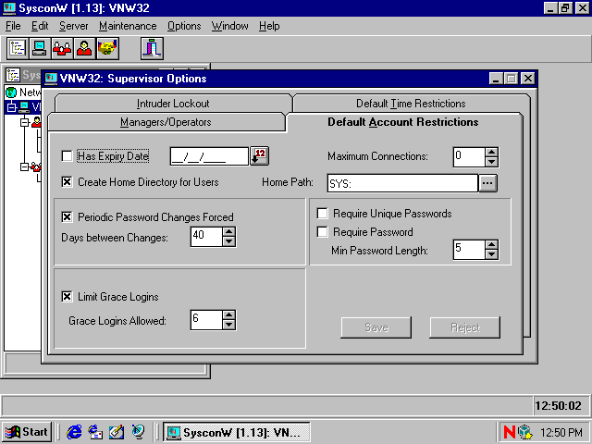Open the user groups toolbar icon

62,48
